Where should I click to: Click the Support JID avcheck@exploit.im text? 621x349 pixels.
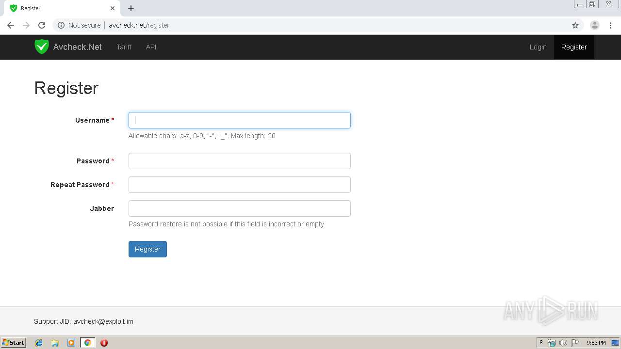tap(83, 321)
